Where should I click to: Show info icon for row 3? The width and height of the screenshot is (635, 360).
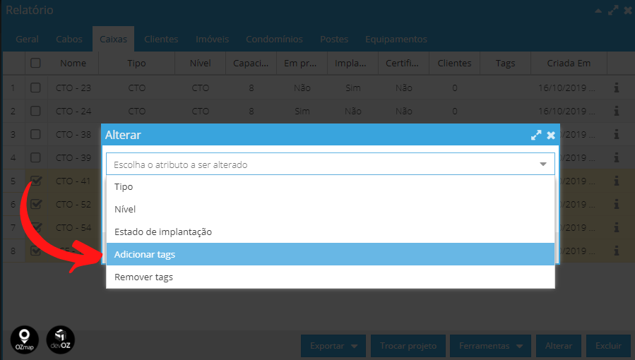pos(617,134)
